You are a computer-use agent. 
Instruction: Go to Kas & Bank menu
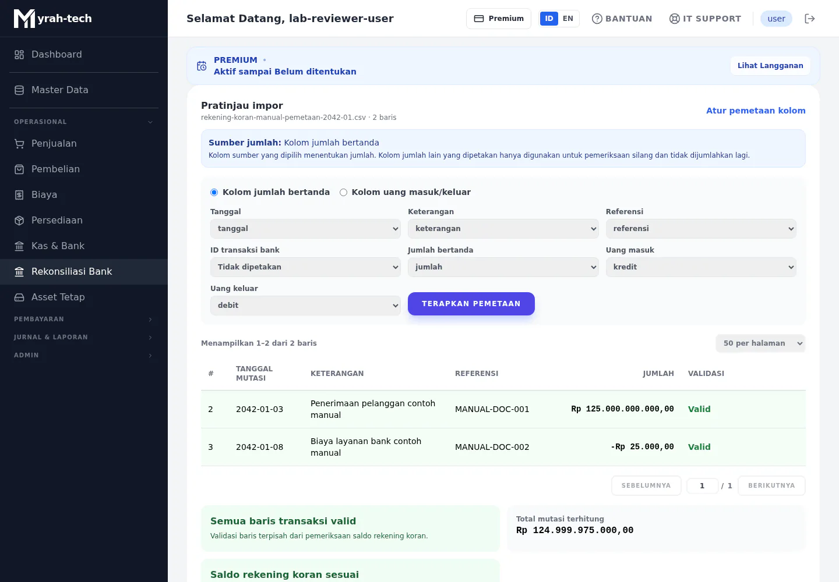point(84,246)
